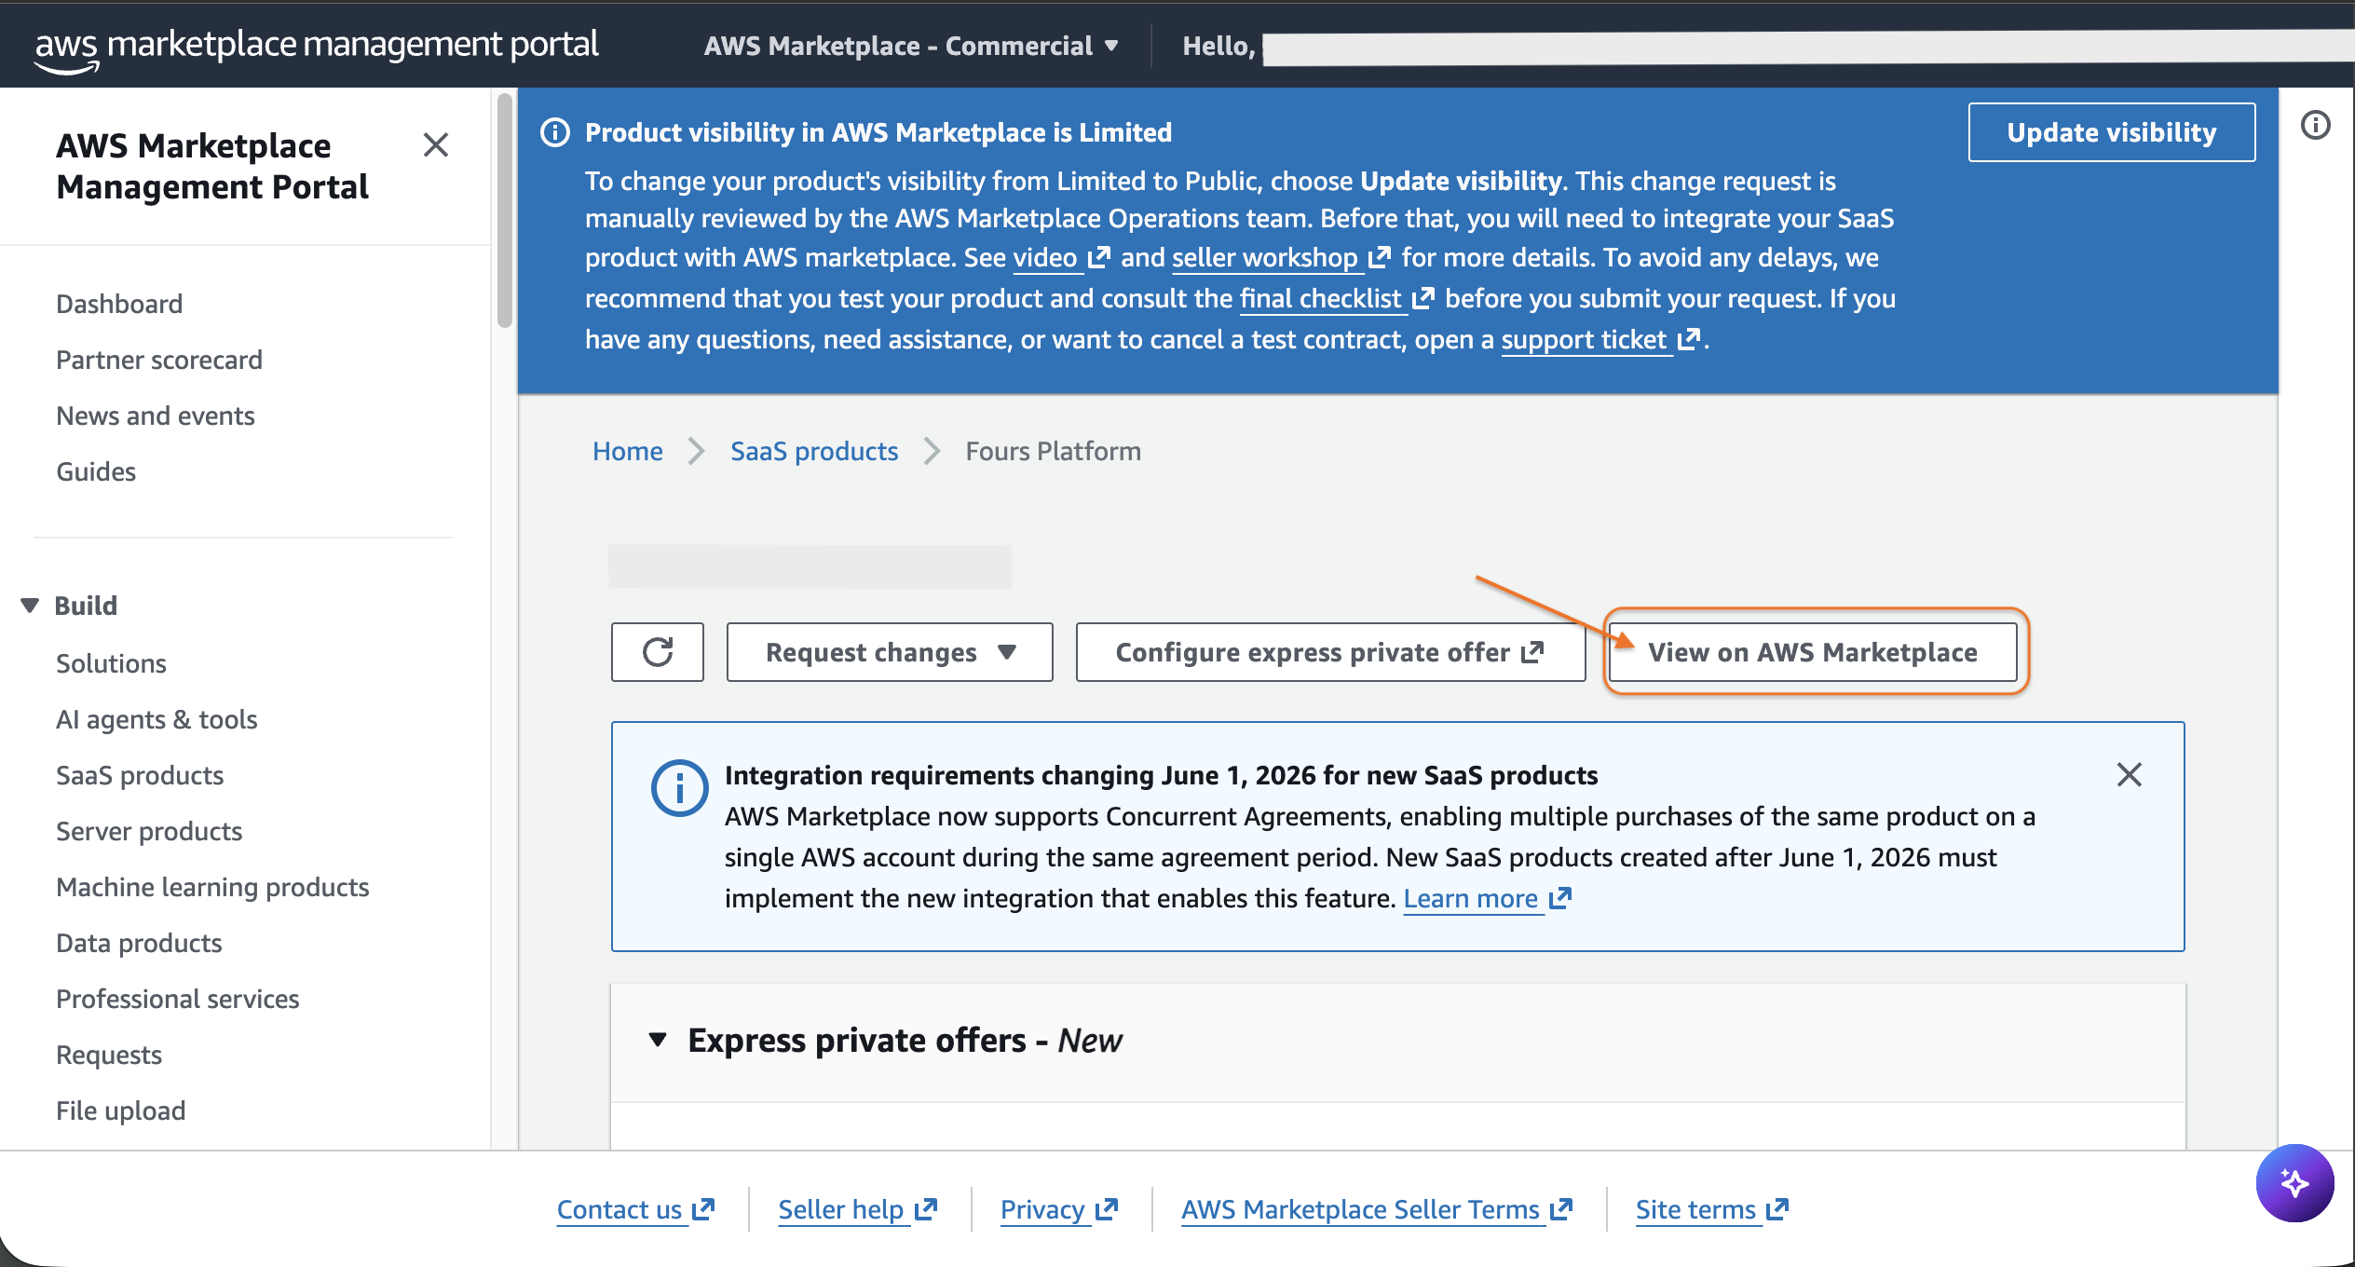The image size is (2355, 1267).
Task: Open Site terms footer link
Action: (x=1695, y=1209)
